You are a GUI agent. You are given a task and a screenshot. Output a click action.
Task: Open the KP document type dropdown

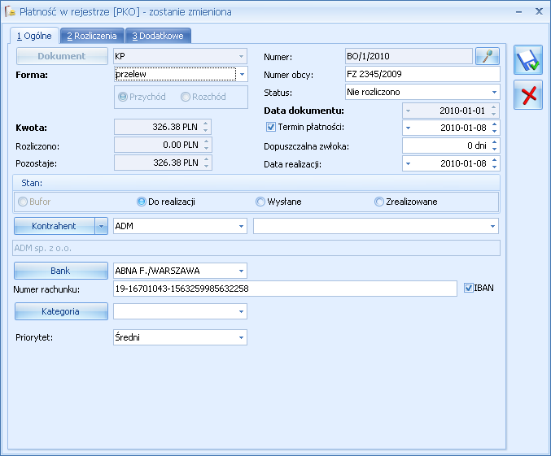click(241, 56)
